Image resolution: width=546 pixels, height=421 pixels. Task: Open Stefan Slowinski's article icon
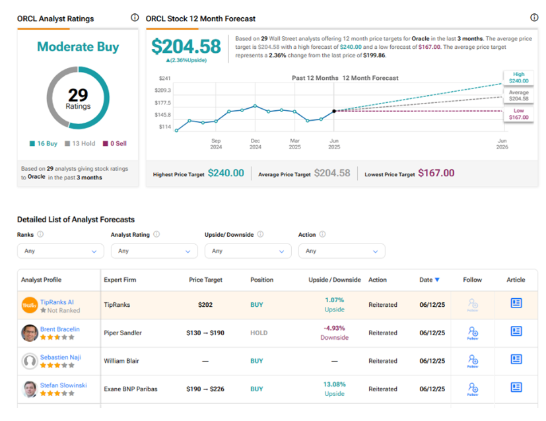click(x=516, y=387)
